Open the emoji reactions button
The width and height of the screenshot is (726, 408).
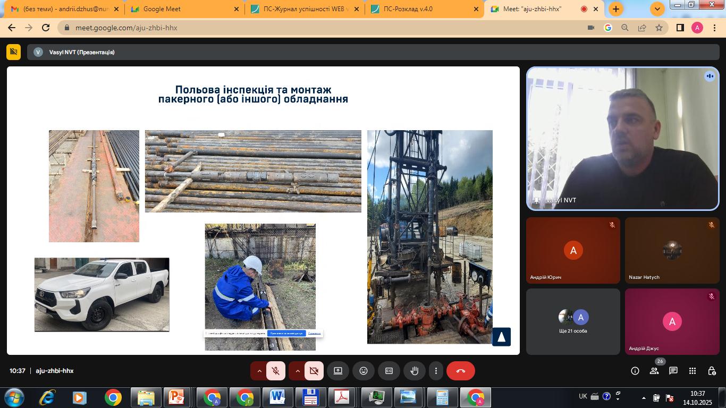click(x=364, y=371)
